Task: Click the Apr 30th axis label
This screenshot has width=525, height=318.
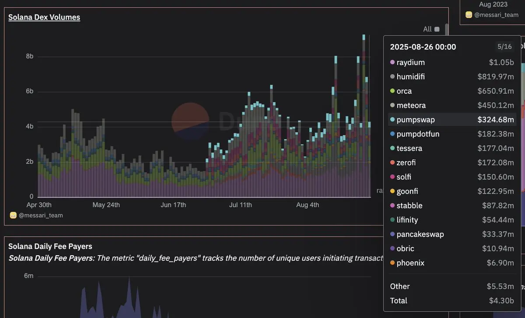Action: click(x=39, y=205)
